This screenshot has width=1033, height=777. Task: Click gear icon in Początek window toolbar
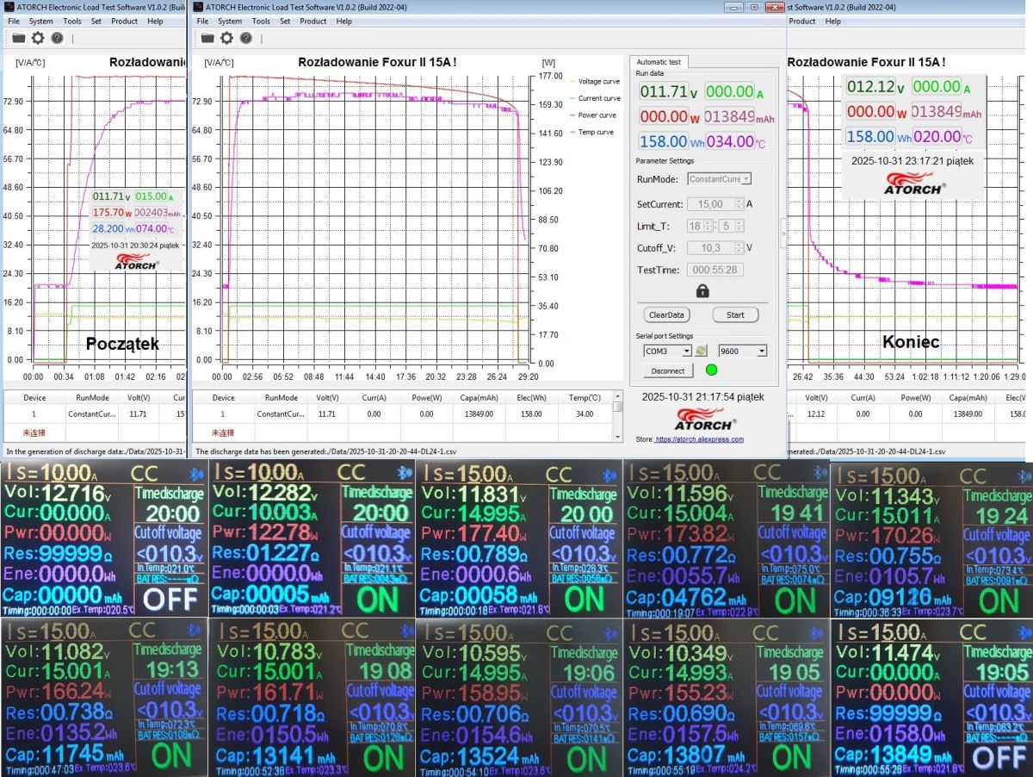click(38, 38)
